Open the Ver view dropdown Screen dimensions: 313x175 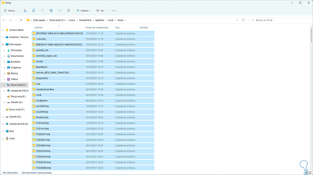(101, 11)
